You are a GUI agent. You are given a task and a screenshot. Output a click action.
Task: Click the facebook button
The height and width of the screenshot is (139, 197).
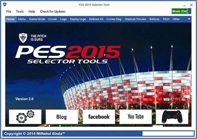tap(99, 117)
